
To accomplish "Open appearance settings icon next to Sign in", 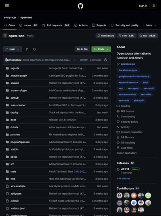I will (x=154, y=6).
